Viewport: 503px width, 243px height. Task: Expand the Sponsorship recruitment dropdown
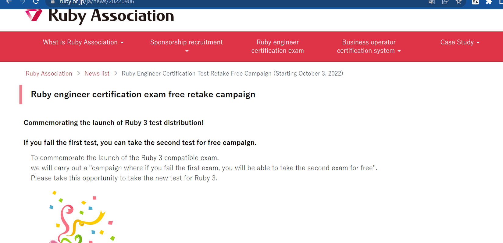pos(187,46)
